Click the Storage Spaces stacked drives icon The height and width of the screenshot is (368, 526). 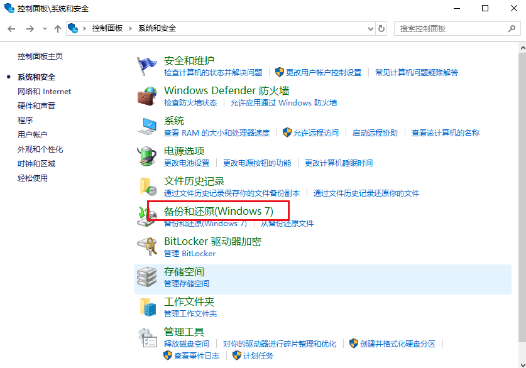[146, 277]
